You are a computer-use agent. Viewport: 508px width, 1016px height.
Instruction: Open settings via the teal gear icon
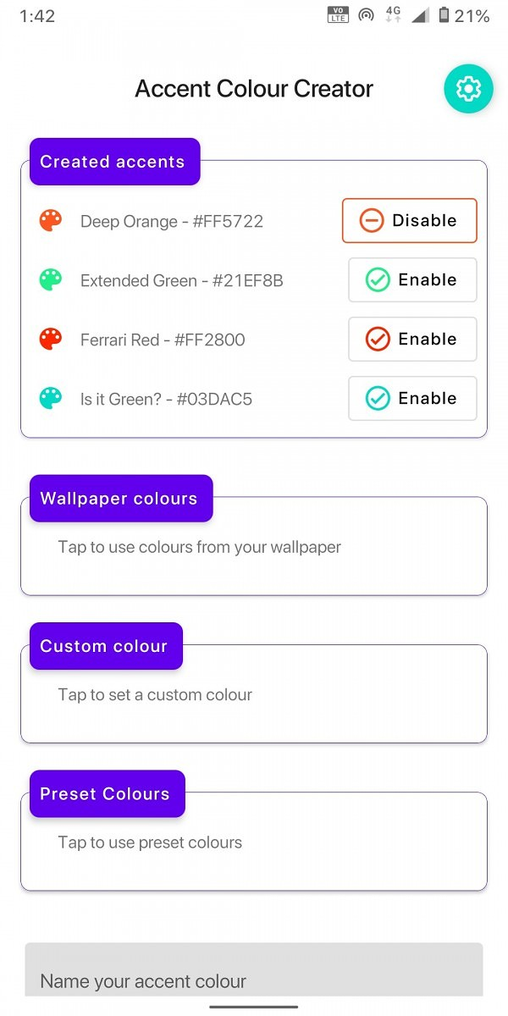[468, 89]
